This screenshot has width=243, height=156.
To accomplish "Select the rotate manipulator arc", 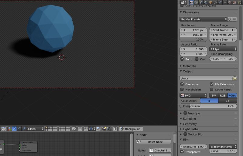I will click(19, 129).
